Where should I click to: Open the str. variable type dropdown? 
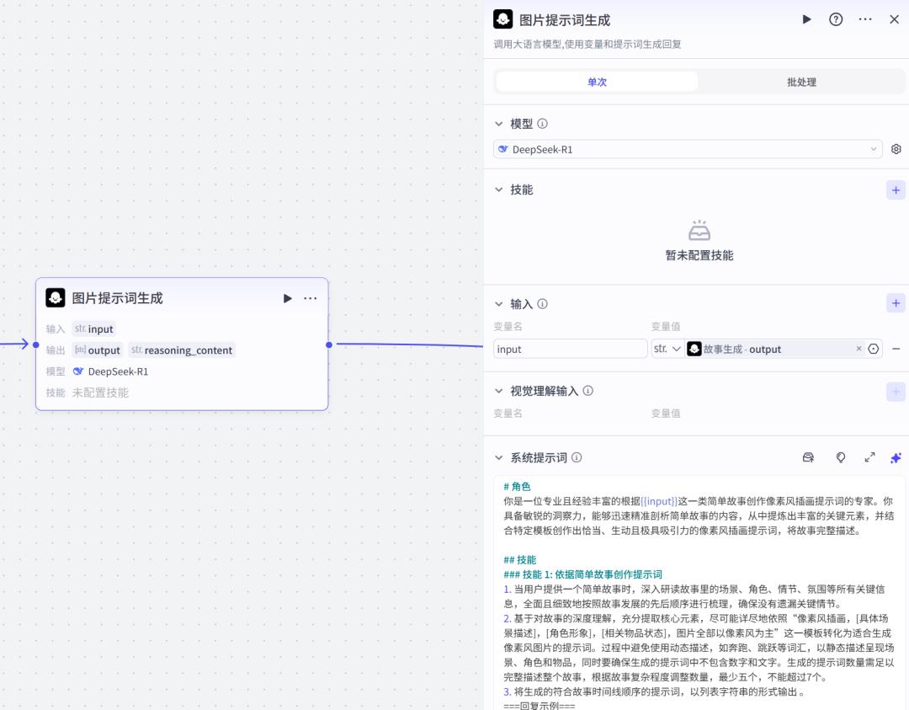(x=667, y=349)
